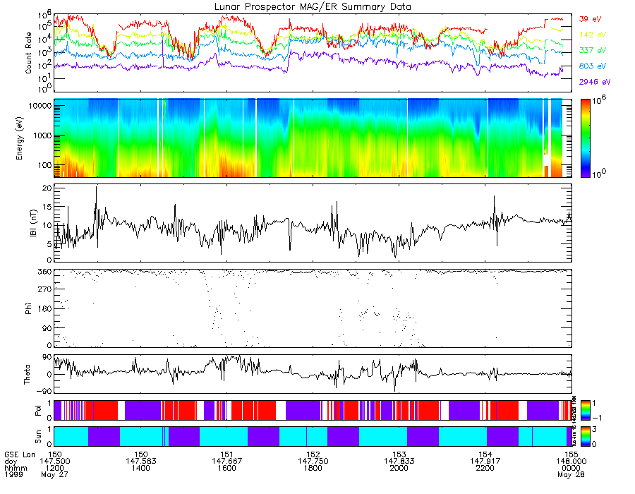The height and width of the screenshot is (494, 635).
Task: Click the doy value '147.833'
Action: (399, 462)
